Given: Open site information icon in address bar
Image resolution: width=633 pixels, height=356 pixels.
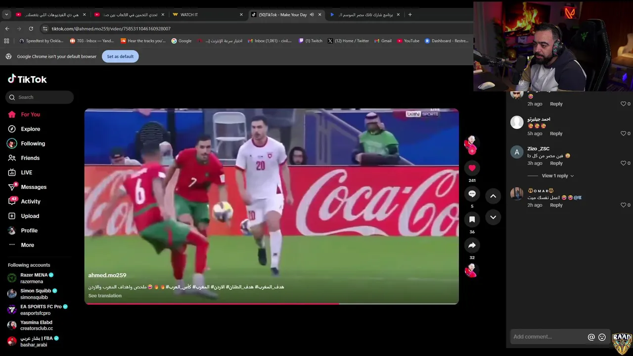Looking at the screenshot, I should click(x=45, y=29).
